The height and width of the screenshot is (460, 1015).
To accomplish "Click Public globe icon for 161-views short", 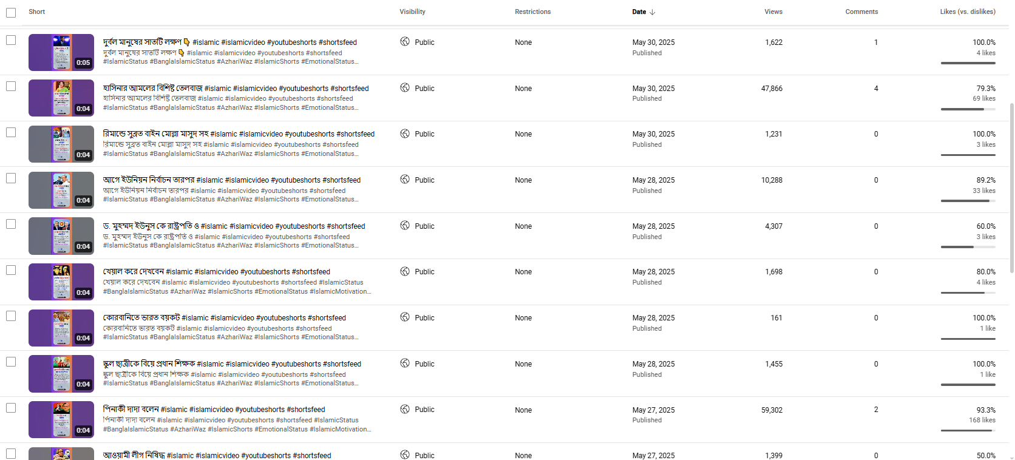I will (405, 317).
